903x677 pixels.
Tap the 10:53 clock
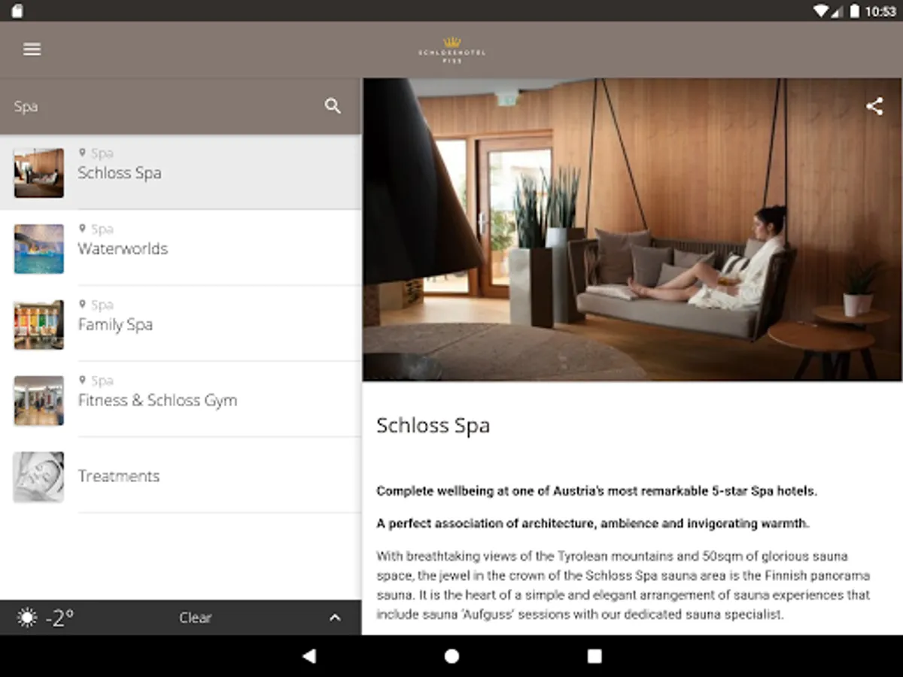tap(880, 11)
